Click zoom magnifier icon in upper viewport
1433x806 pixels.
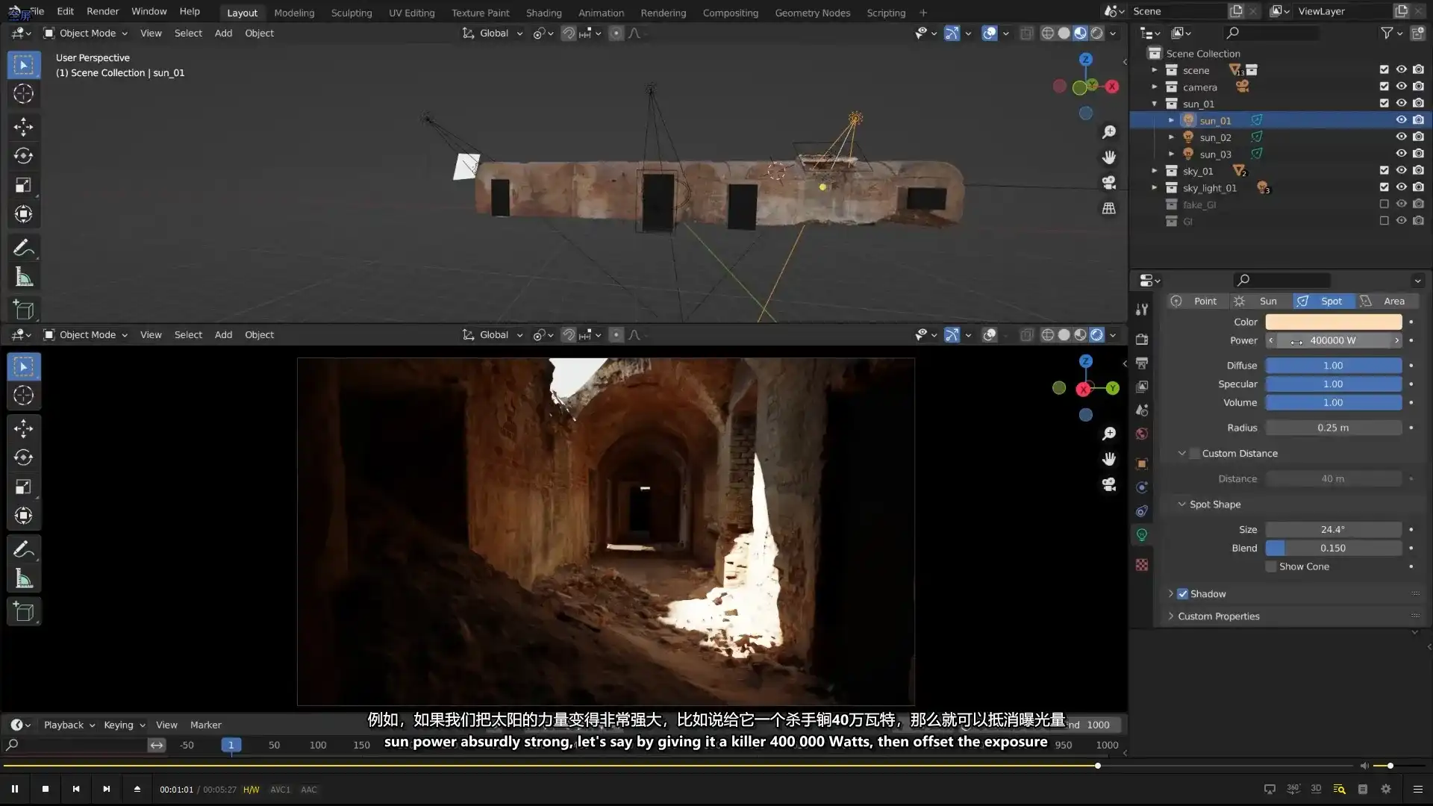pos(1109,132)
